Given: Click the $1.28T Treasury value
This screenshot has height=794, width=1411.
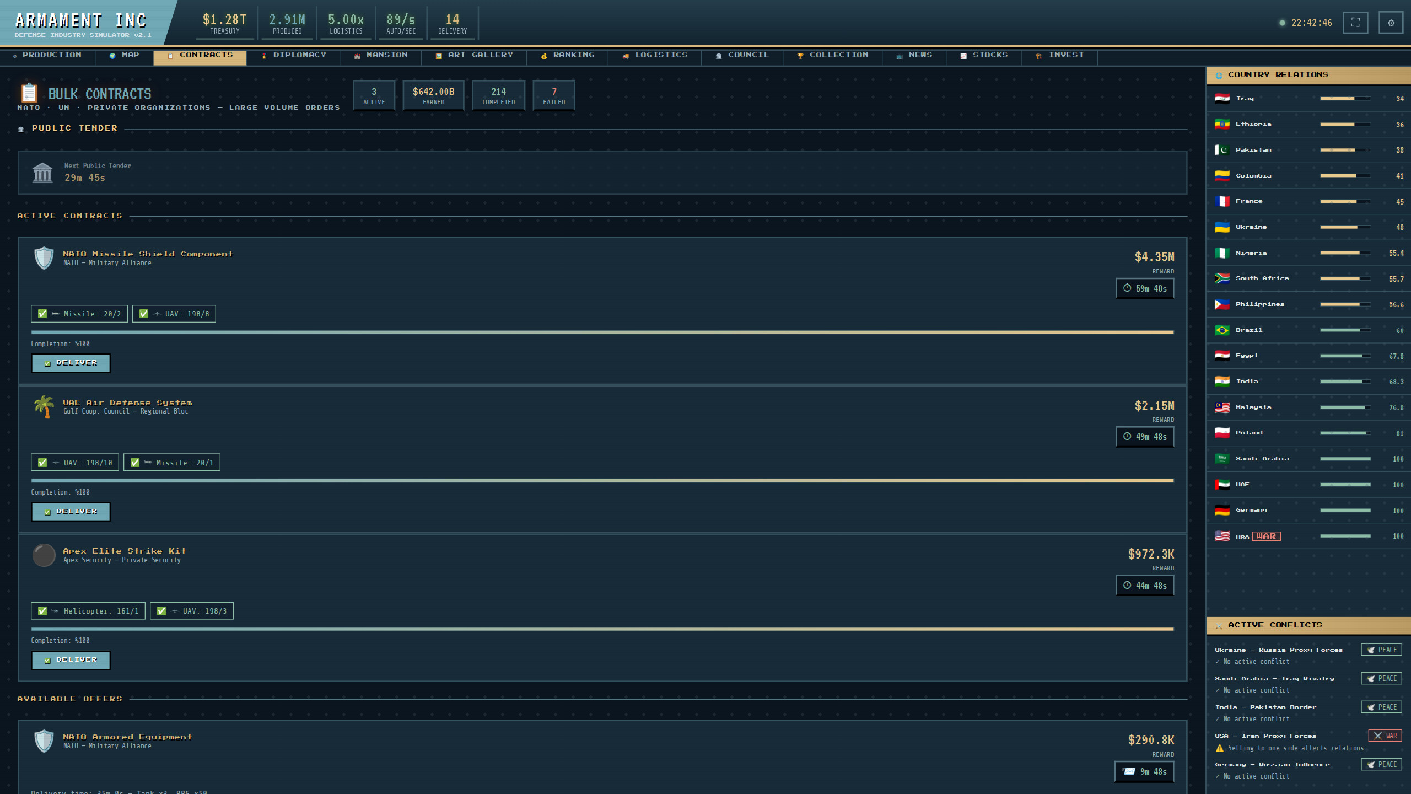Looking at the screenshot, I should click(225, 20).
